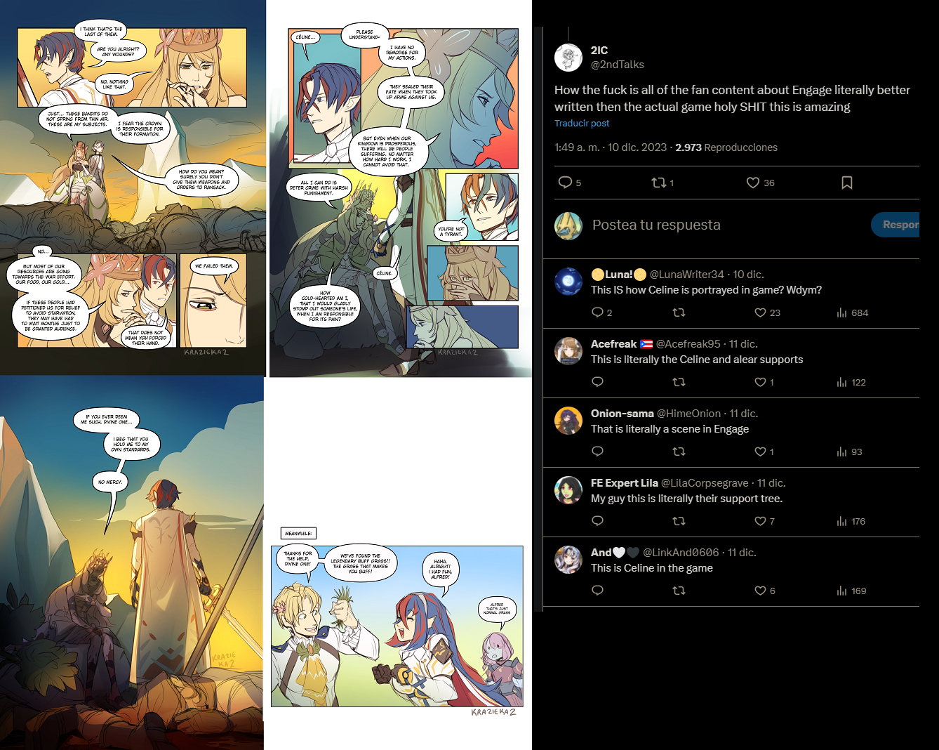
Task: Open Acefreak's profile avatar
Action: [568, 351]
